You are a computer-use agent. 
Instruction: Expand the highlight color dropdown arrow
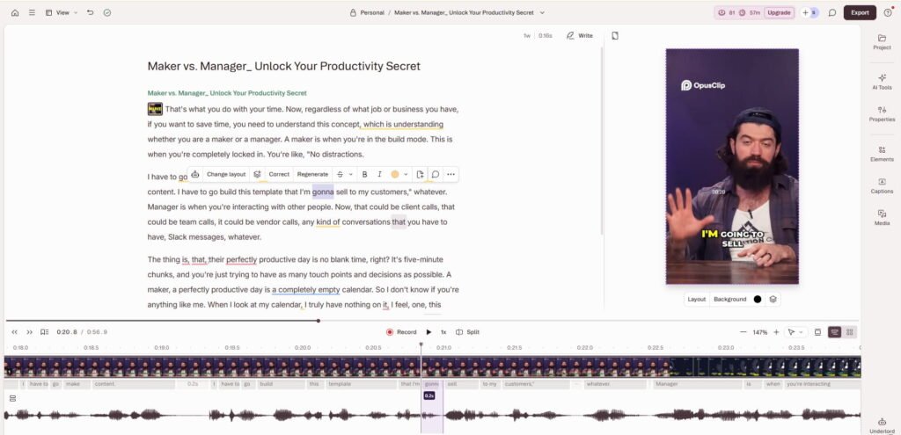point(406,174)
